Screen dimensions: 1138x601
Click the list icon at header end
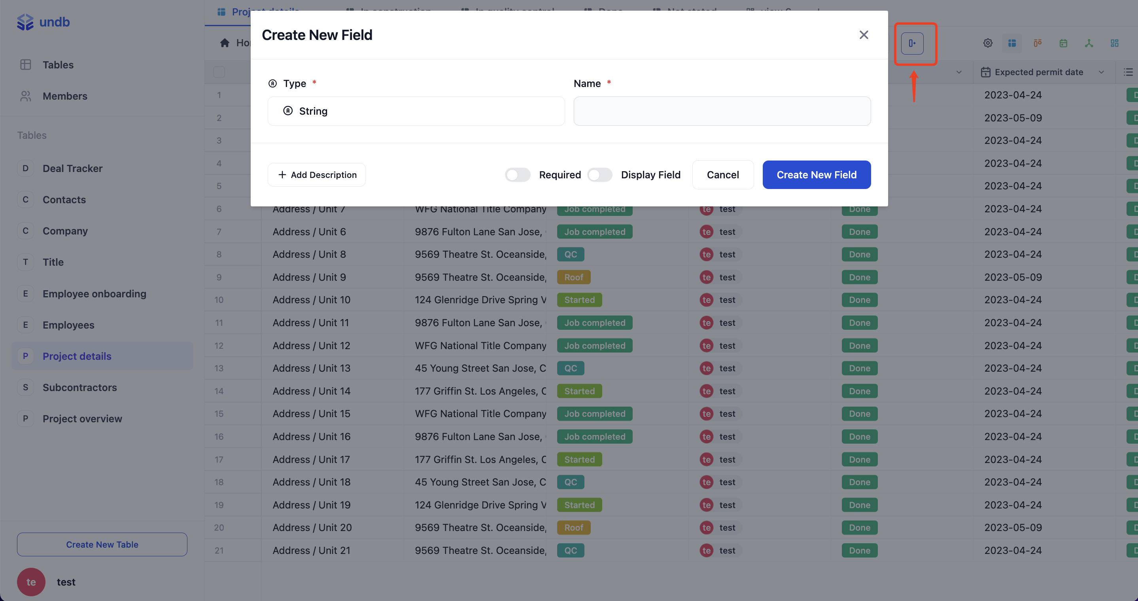1128,72
